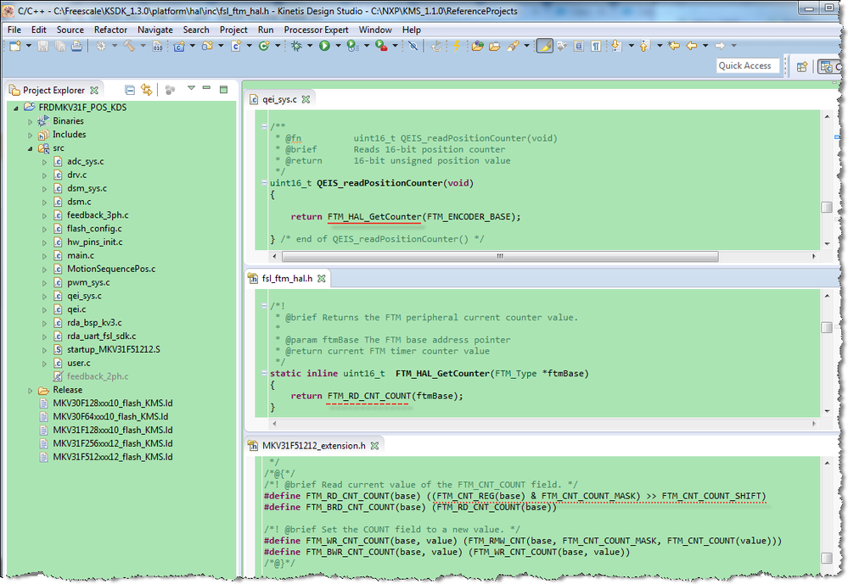Select the fsl_ftm_hal.h editor tab
Screen dimensions: 848x584
pos(287,279)
